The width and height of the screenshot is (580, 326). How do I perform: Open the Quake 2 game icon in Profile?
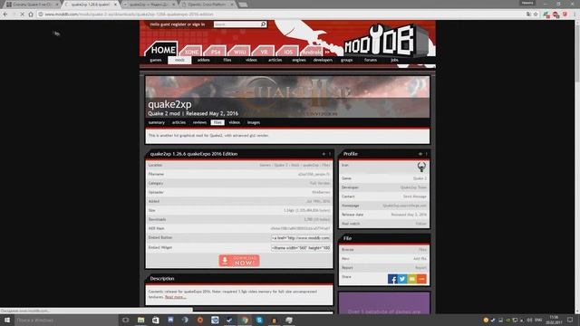tap(421, 167)
